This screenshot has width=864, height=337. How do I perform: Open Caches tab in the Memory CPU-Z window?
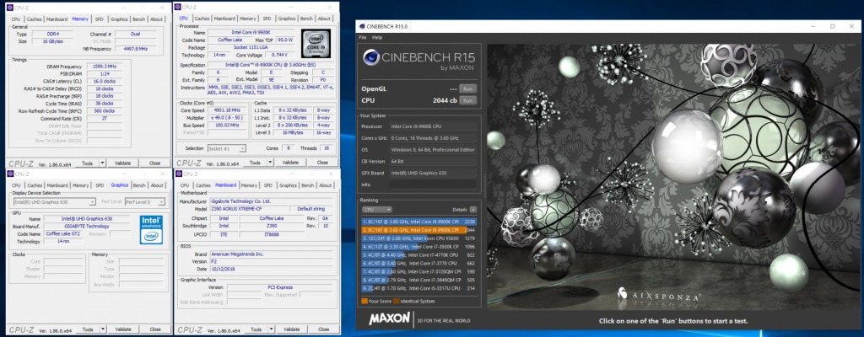click(34, 19)
